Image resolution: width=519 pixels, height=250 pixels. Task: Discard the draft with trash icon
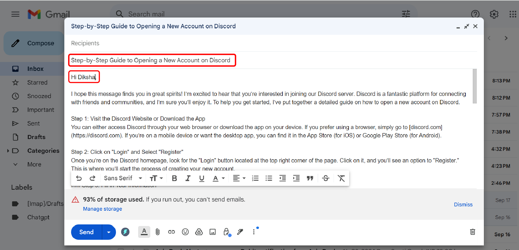pos(473,232)
